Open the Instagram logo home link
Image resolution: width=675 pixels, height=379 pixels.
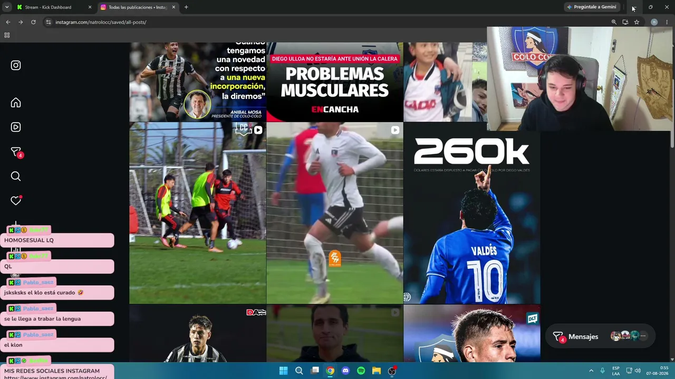[x=16, y=65]
